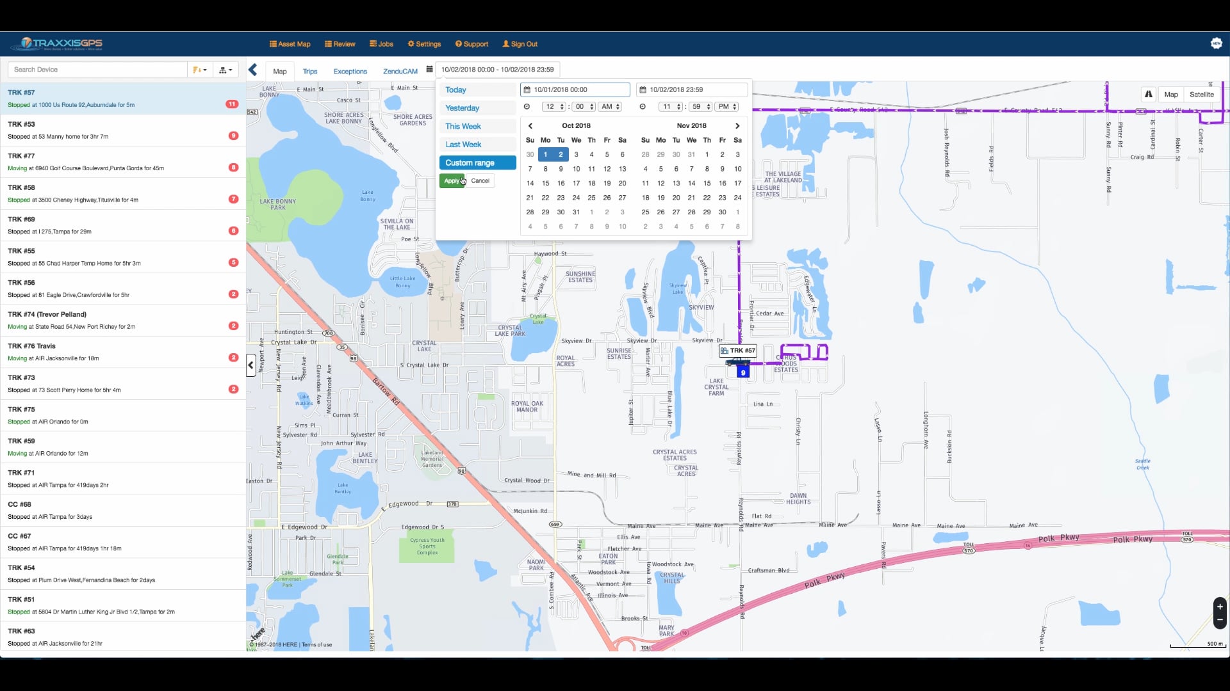Choose the Last Week preset range
1230x691 pixels.
point(478,145)
